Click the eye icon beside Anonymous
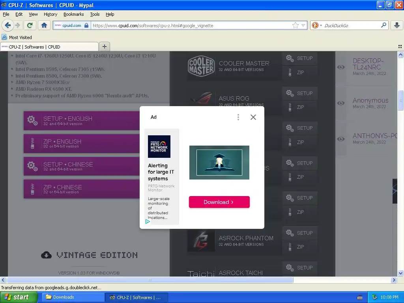This screenshot has width=404, height=303. point(341,103)
